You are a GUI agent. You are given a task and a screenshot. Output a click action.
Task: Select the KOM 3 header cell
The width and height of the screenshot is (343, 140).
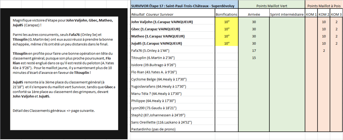tap(336, 15)
